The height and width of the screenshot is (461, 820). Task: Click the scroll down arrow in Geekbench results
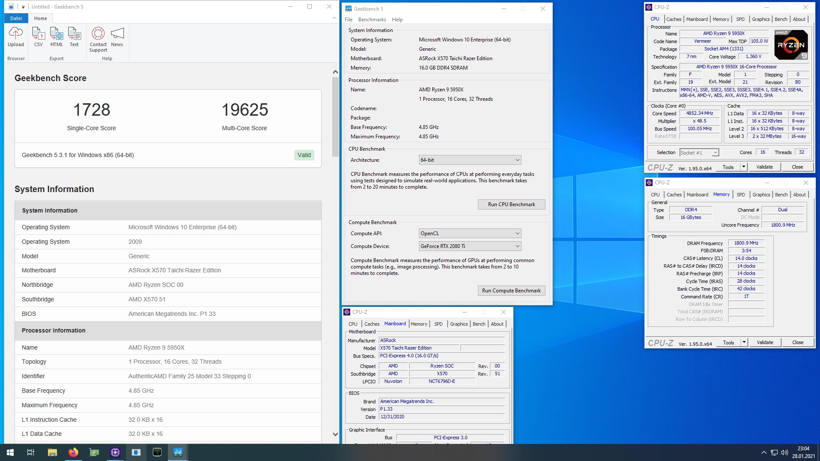click(335, 434)
